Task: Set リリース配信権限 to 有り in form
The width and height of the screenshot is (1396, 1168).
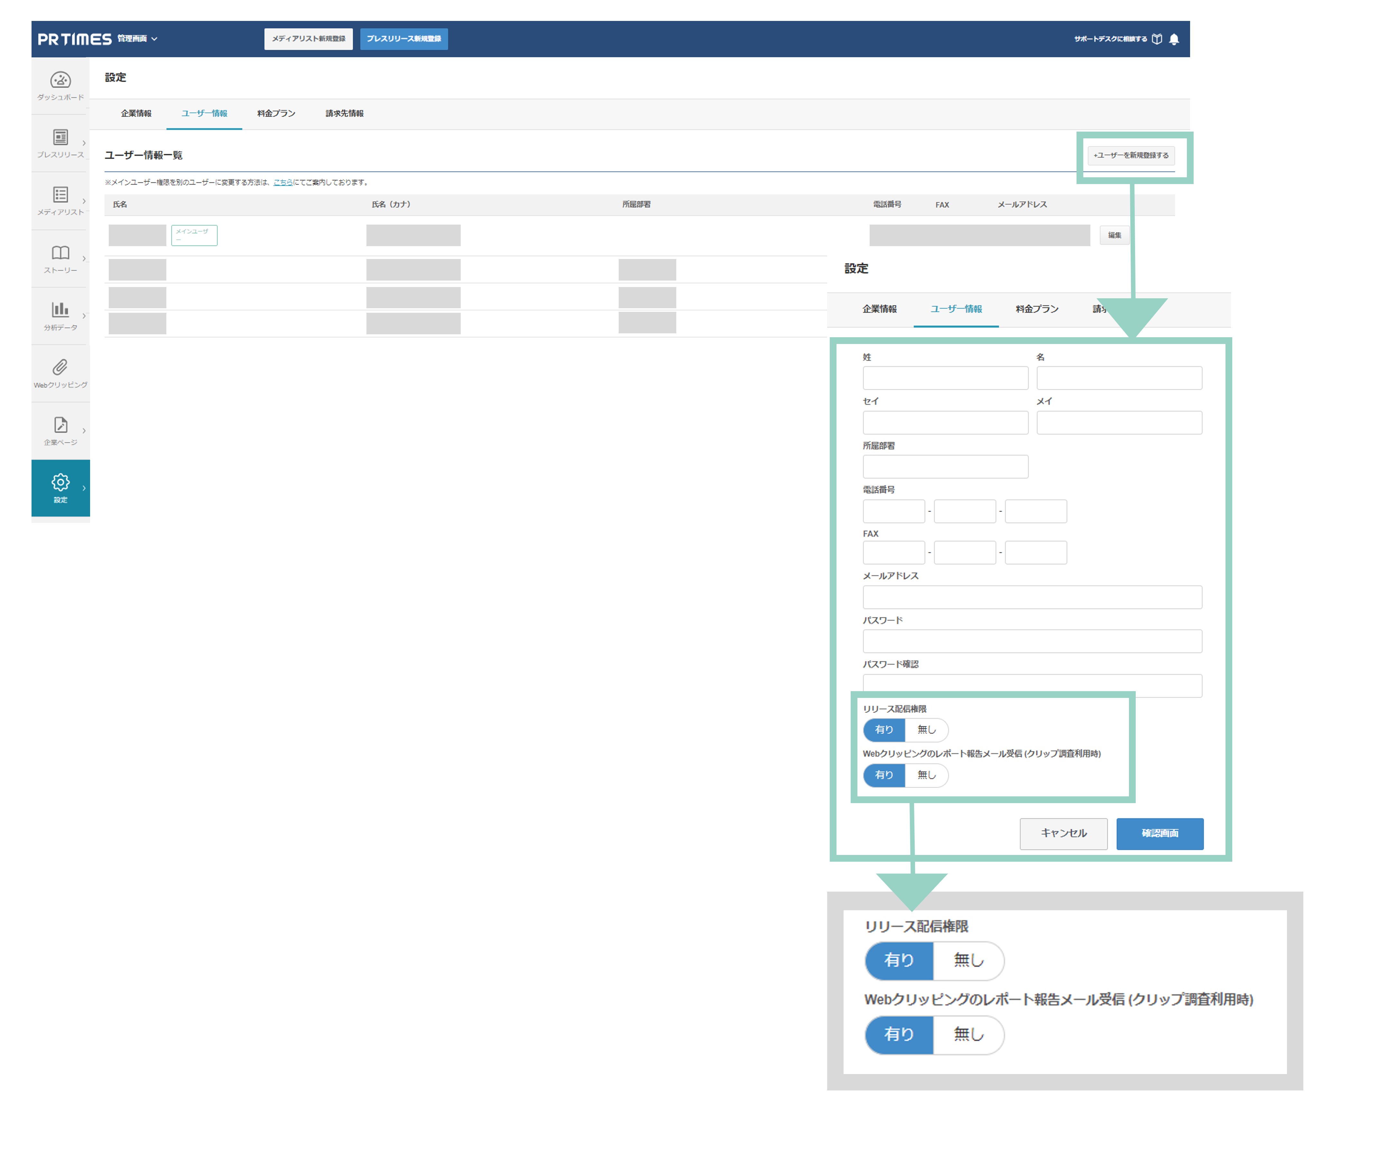Action: point(885,730)
